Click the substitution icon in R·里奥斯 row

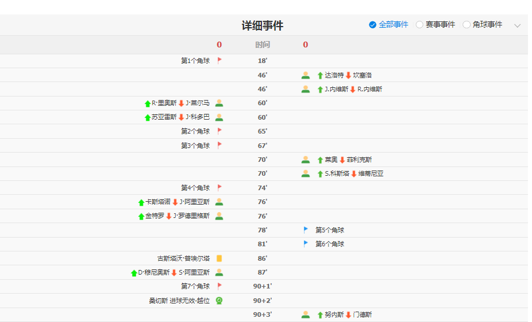219,103
